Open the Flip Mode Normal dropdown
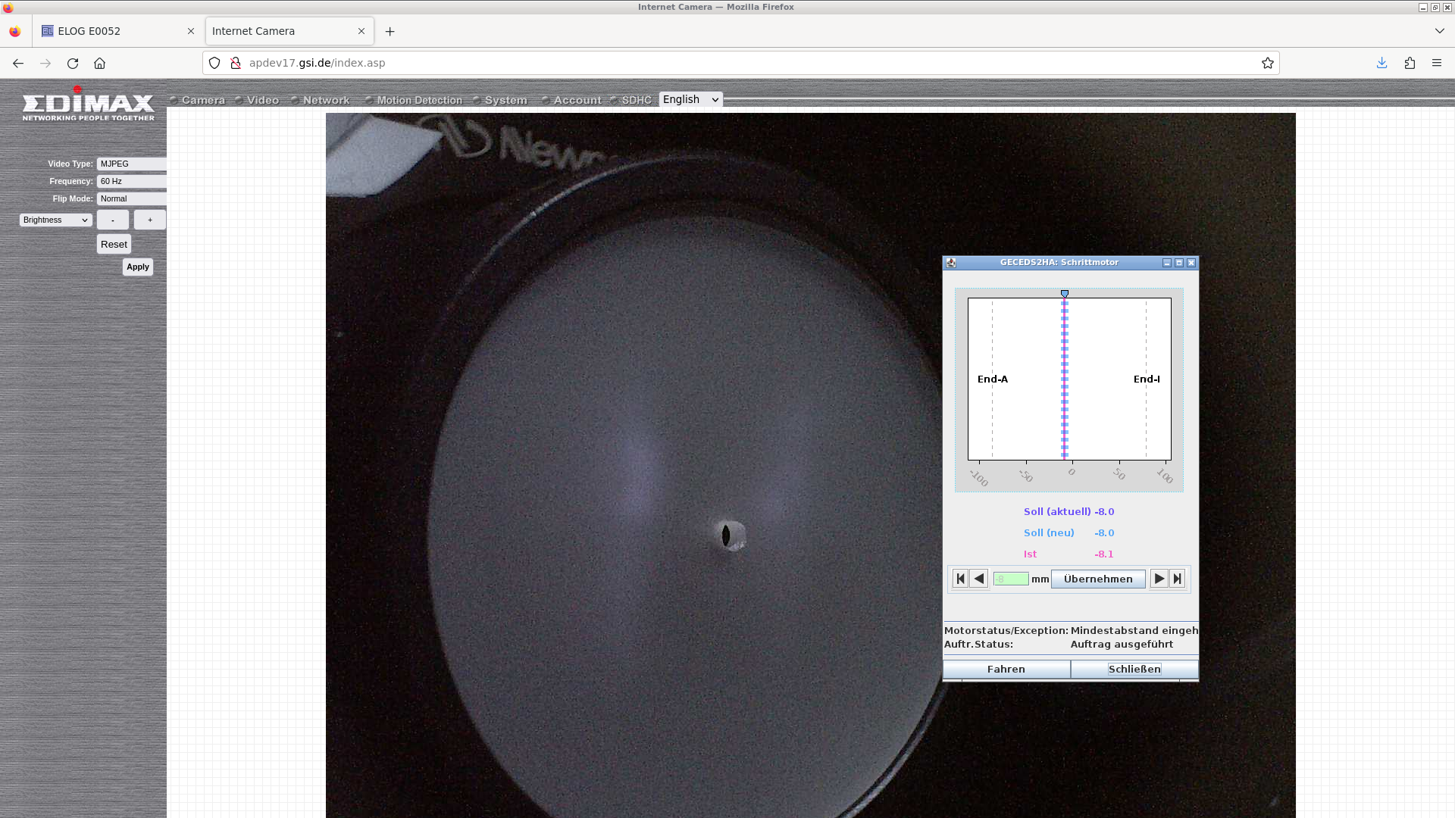This screenshot has width=1455, height=818. (132, 198)
